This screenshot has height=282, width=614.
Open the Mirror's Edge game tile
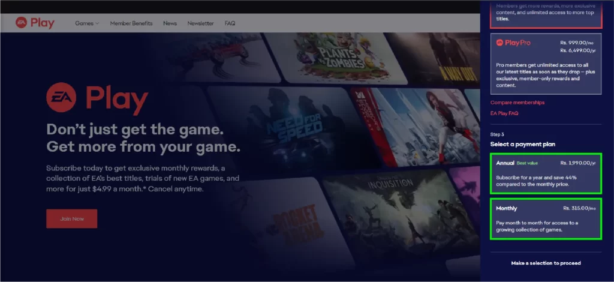pos(417,126)
